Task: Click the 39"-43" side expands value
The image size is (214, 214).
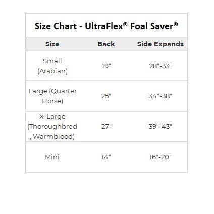Action: [x=161, y=126]
